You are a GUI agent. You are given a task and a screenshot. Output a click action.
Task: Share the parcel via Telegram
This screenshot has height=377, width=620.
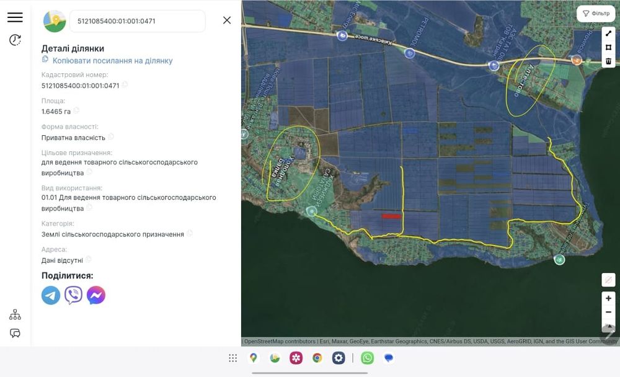coord(51,295)
